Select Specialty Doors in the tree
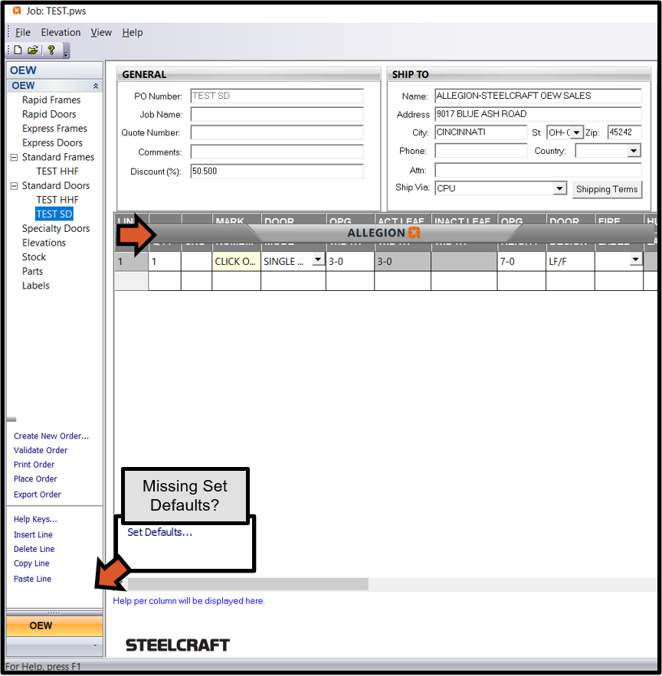Viewport: 662px width, 676px height. point(56,228)
